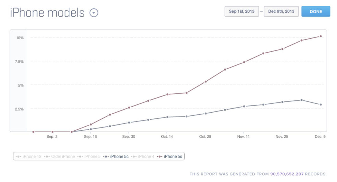Viewport: 337px width, 182px height.
Task: Click the DONE button
Action: (x=316, y=11)
